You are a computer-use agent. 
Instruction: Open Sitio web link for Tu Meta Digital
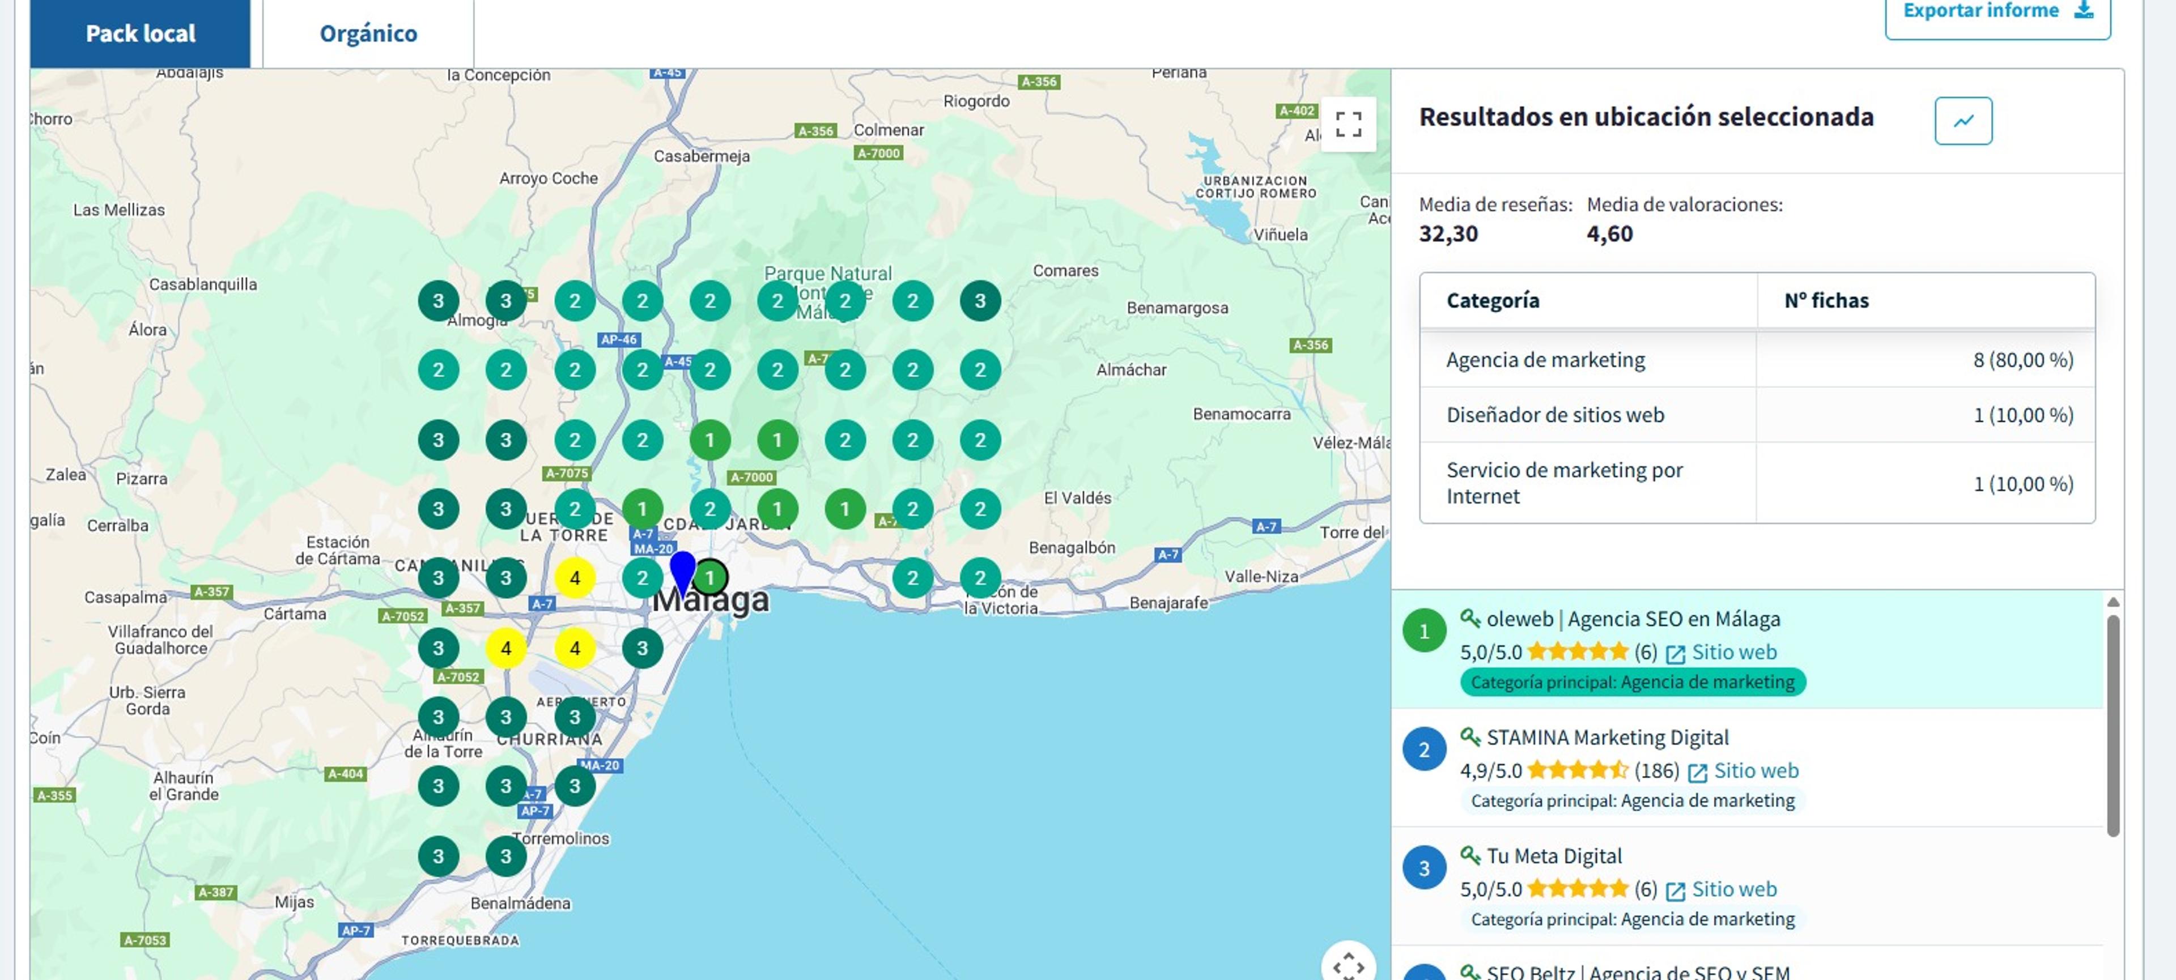point(1734,889)
